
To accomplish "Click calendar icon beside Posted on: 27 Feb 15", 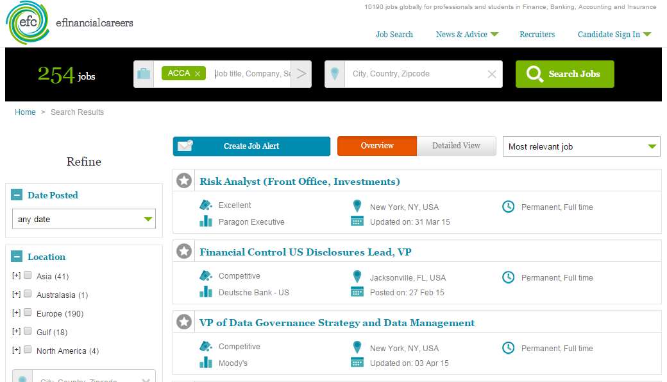I will click(357, 292).
